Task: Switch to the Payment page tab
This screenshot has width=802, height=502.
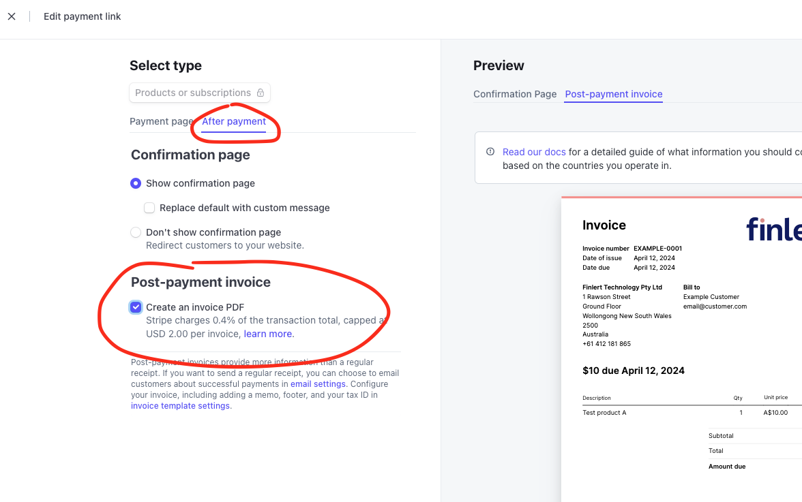Action: click(161, 121)
